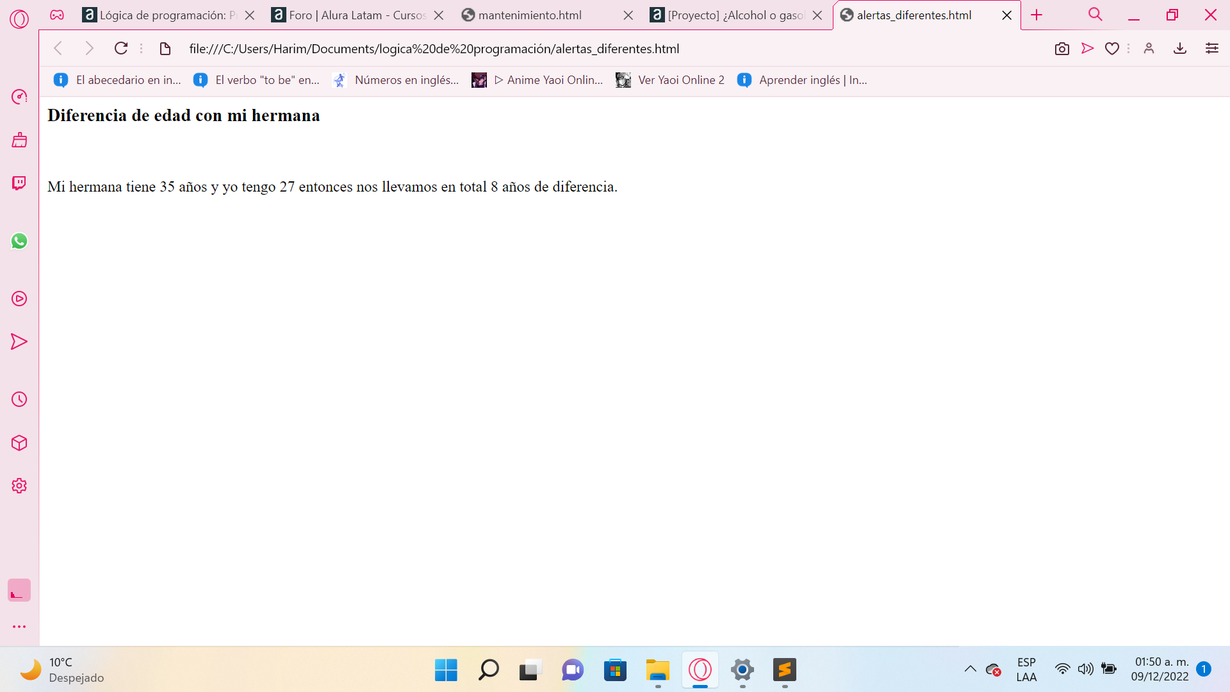Open Twitch in the sidebar
1230x692 pixels.
tap(19, 183)
